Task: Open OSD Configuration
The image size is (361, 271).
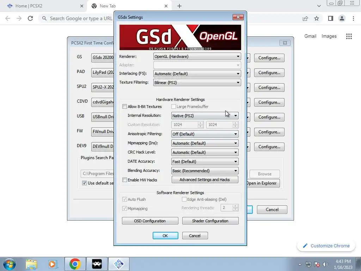Action: tap(150, 221)
